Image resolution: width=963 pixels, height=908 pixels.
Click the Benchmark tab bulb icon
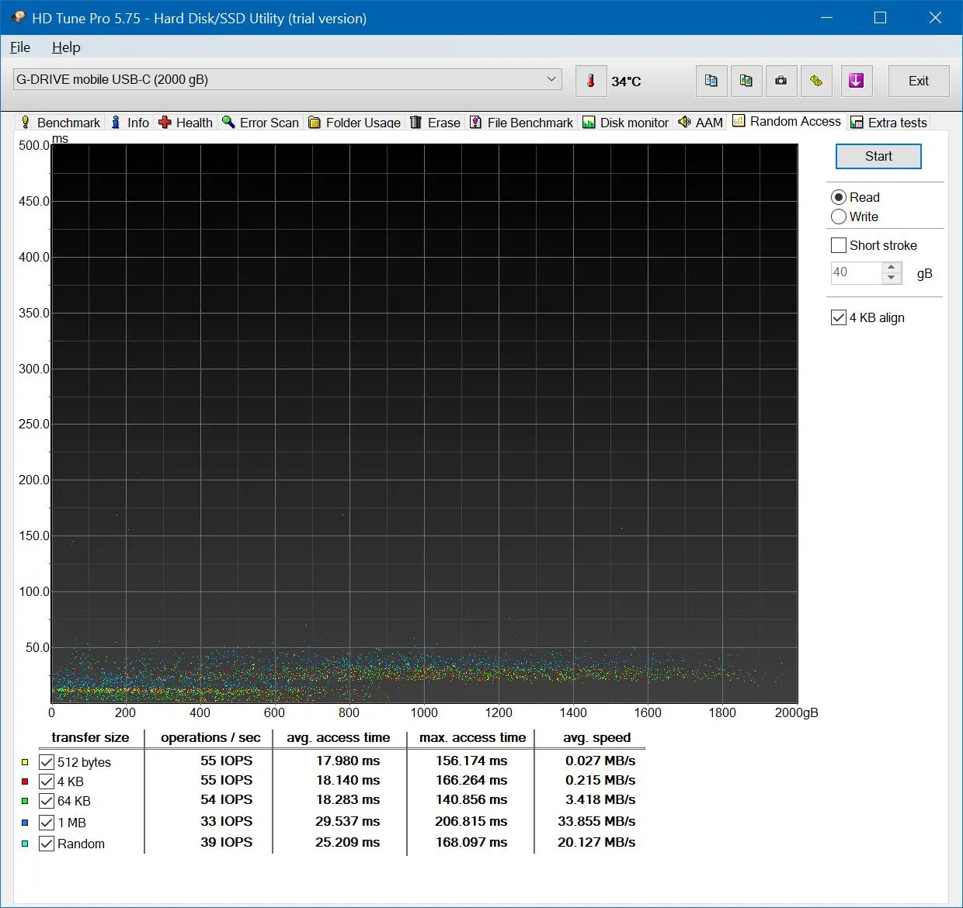coord(25,122)
